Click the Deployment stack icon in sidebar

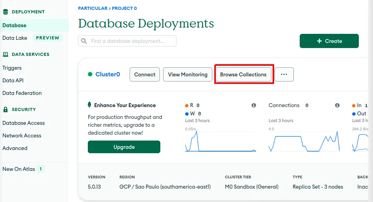coord(6,12)
